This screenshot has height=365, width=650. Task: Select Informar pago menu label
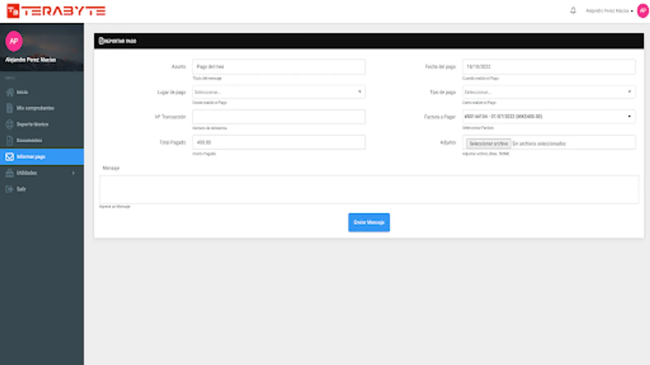pos(31,157)
